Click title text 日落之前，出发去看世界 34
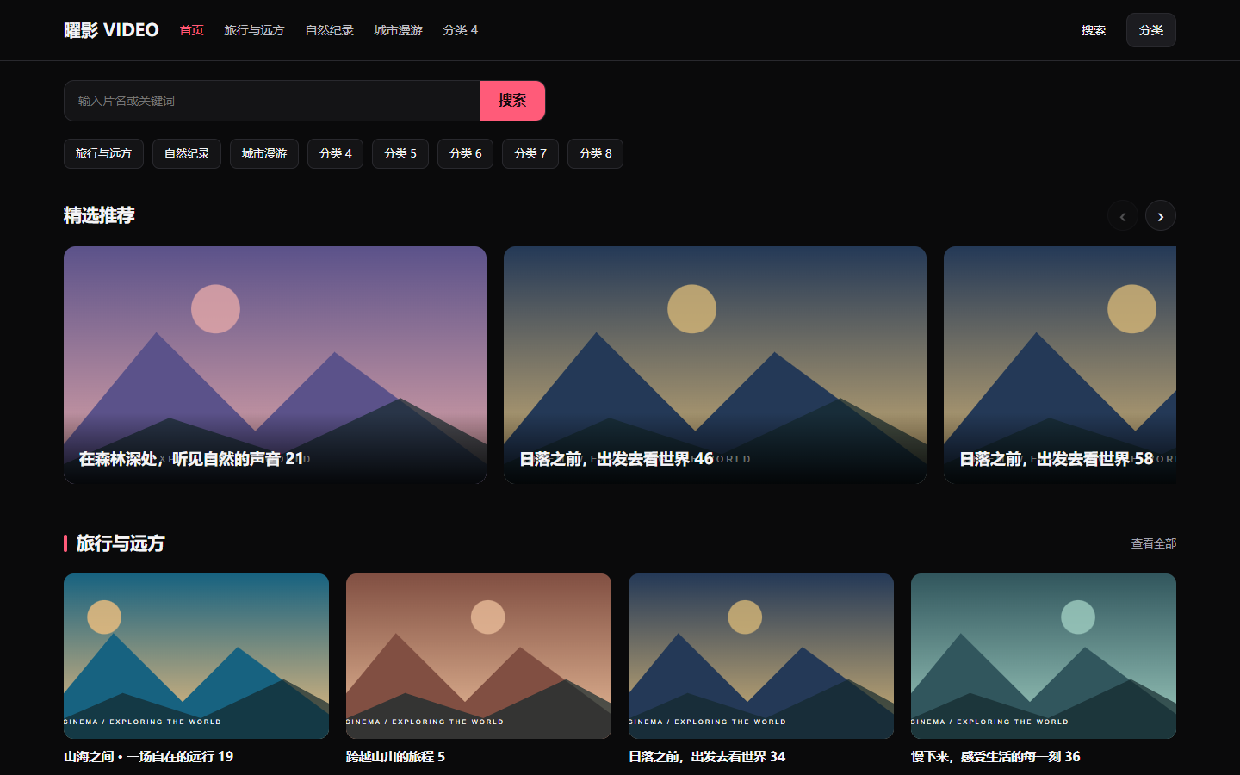Image resolution: width=1240 pixels, height=775 pixels. coord(707,756)
